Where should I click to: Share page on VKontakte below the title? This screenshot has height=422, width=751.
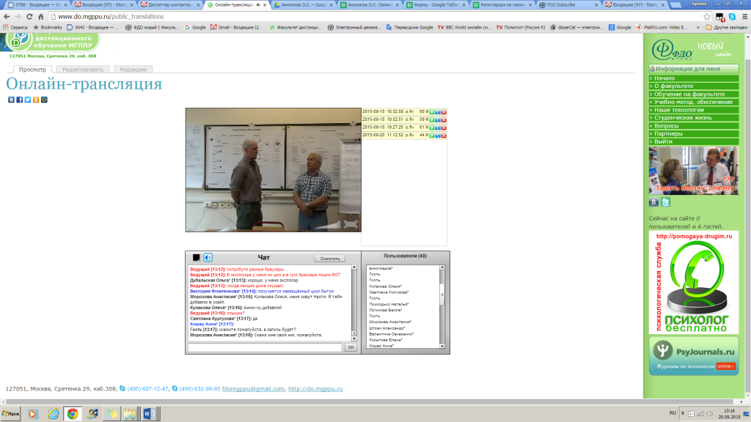coord(11,100)
